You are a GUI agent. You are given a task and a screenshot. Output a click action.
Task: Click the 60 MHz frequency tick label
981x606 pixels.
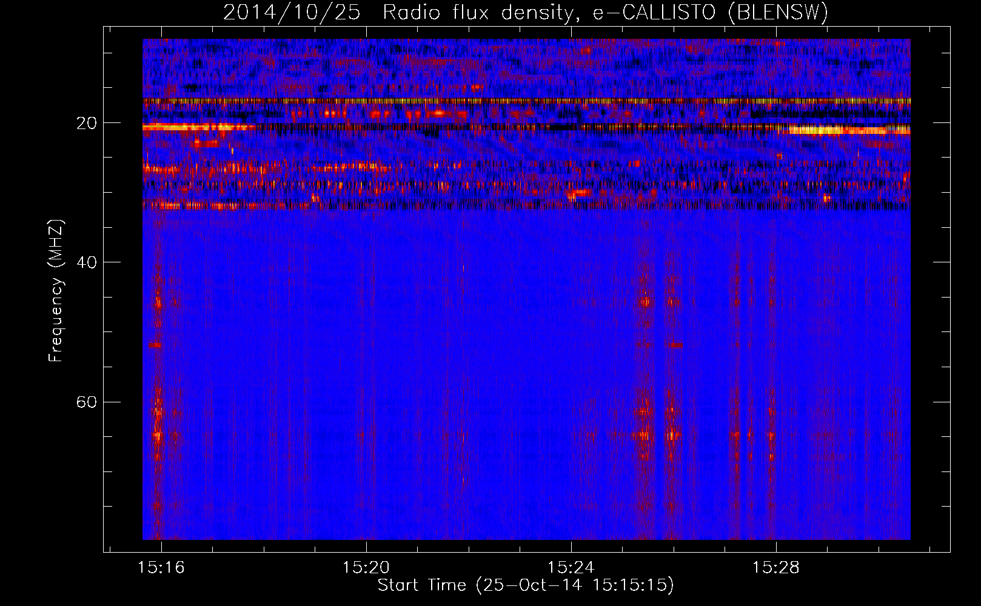pos(87,402)
